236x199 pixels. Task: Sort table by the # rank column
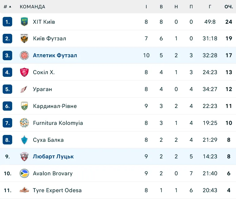[x=7, y=7]
